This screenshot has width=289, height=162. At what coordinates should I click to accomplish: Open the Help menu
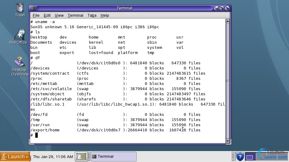(x=105, y=15)
